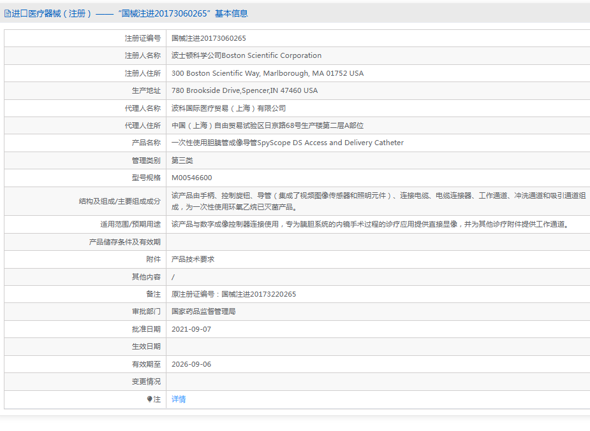Click product name SpyScope DS Access and Delivery Catheter
This screenshot has height=431, width=590.
tap(288, 143)
